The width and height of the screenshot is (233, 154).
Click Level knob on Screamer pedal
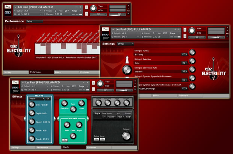pyautogui.click(x=82, y=103)
